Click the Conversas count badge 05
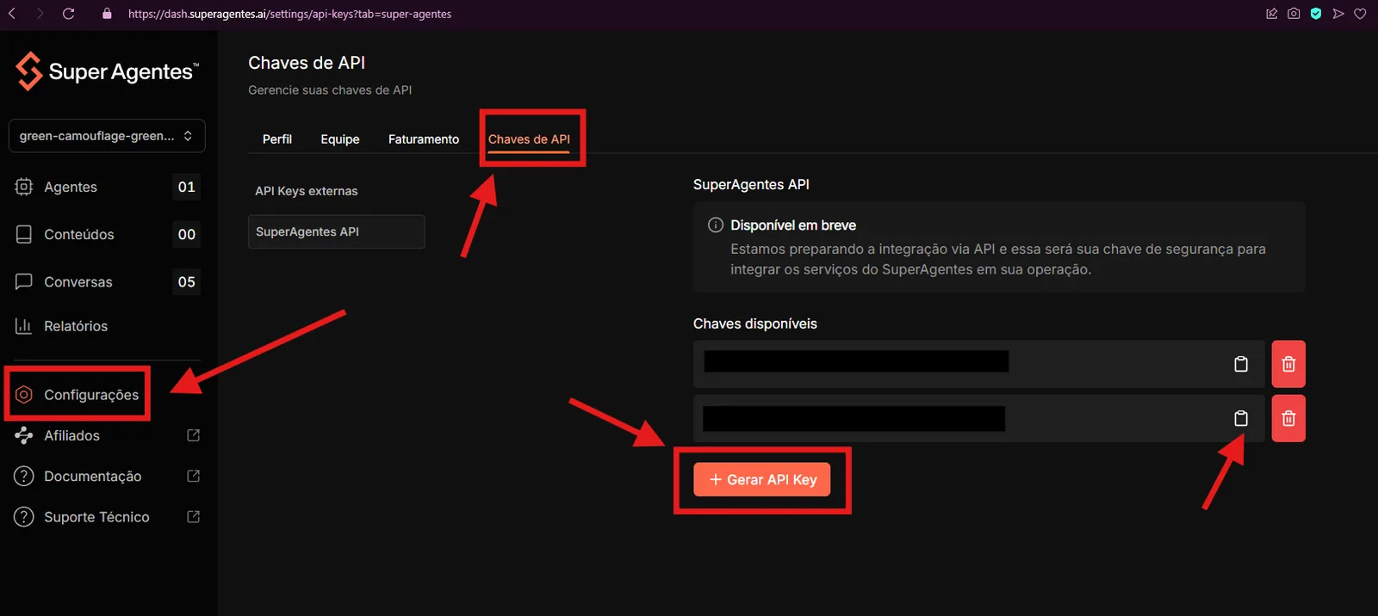The height and width of the screenshot is (616, 1378). click(x=187, y=281)
